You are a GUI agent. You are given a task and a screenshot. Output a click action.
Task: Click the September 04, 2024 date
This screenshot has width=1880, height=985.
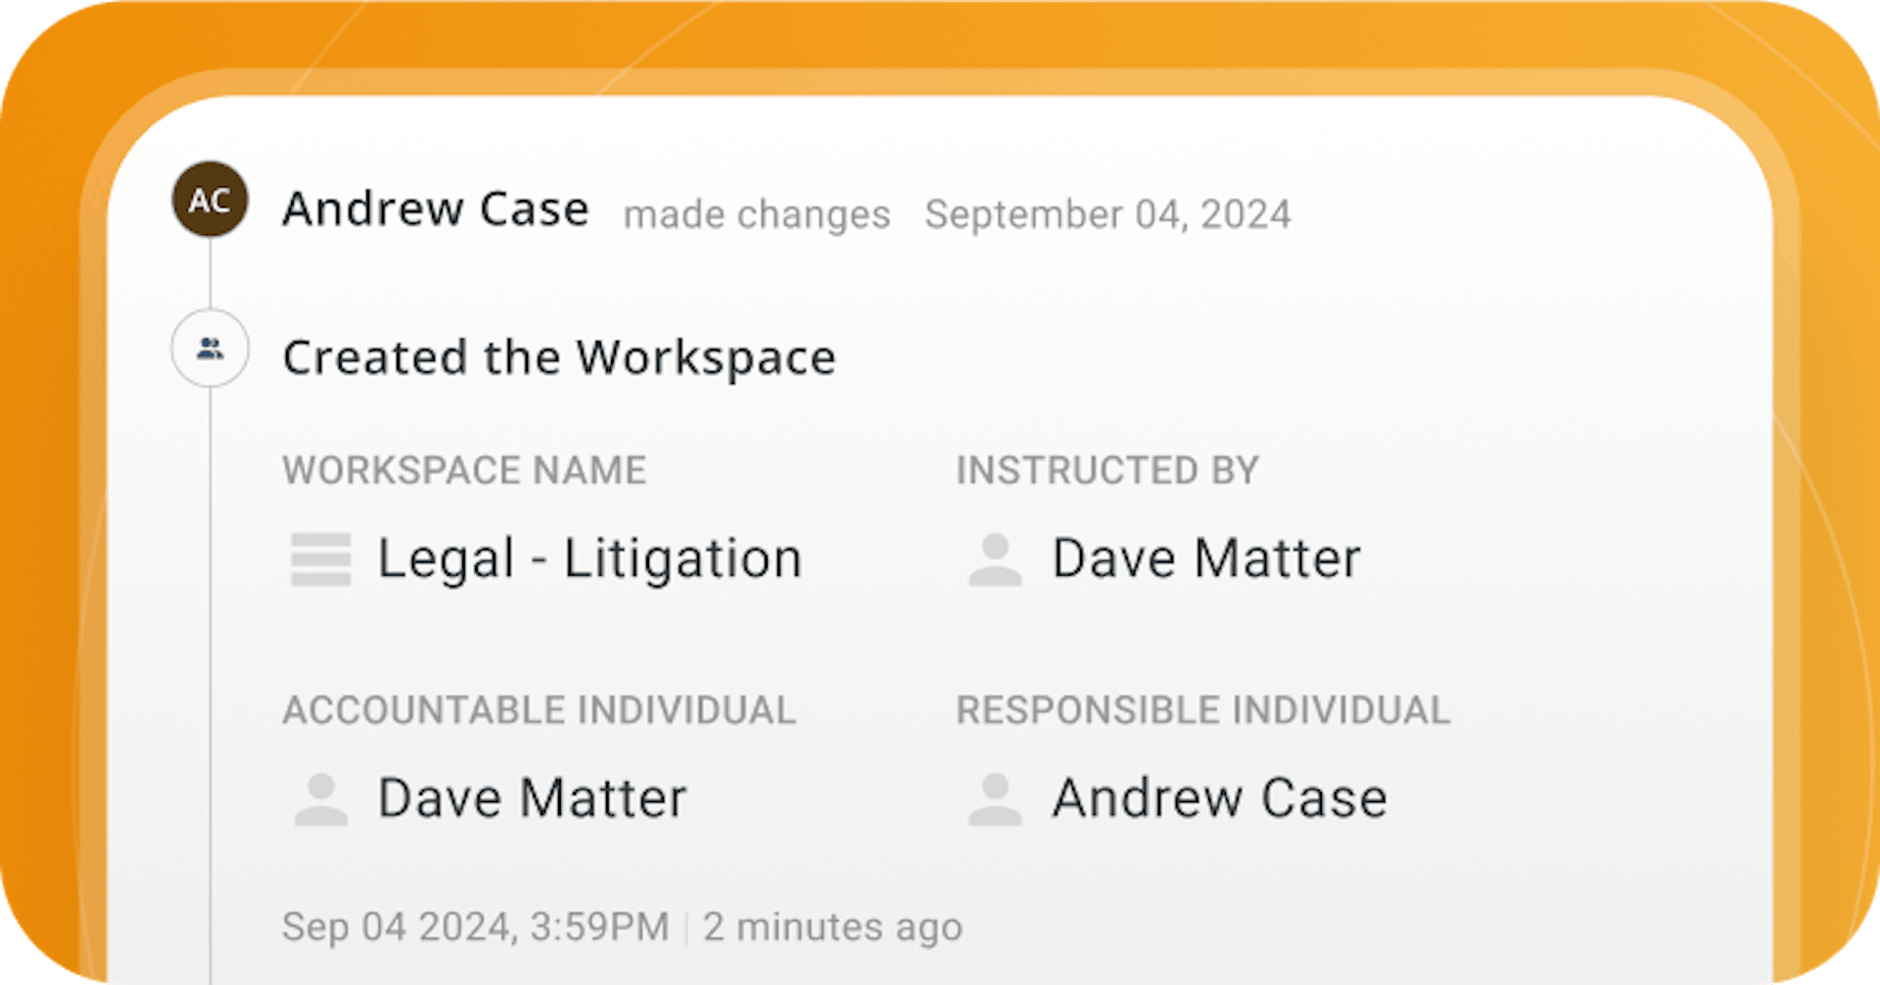tap(1108, 214)
